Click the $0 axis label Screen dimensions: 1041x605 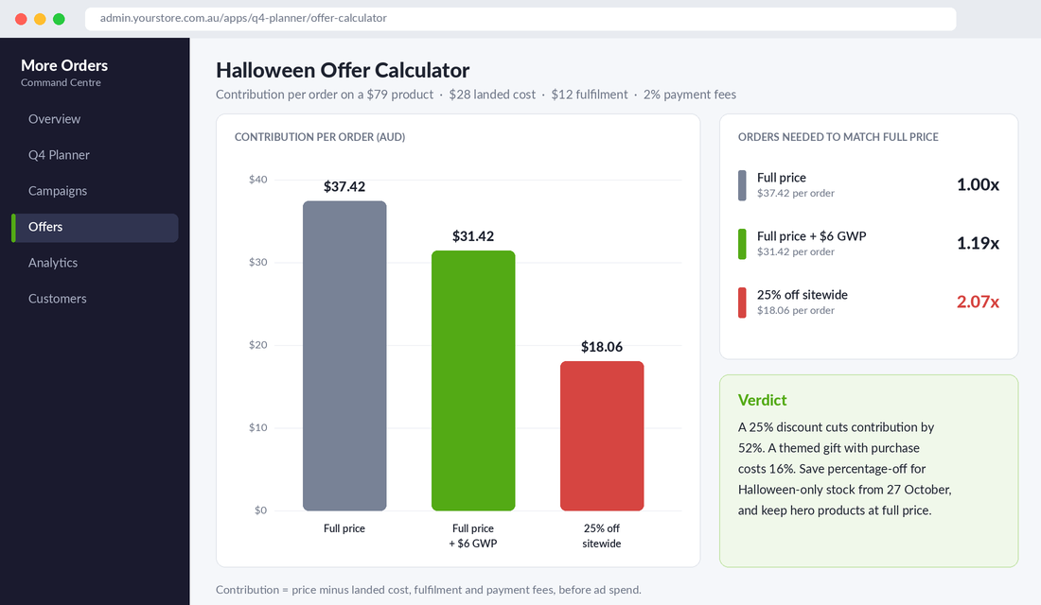click(261, 510)
